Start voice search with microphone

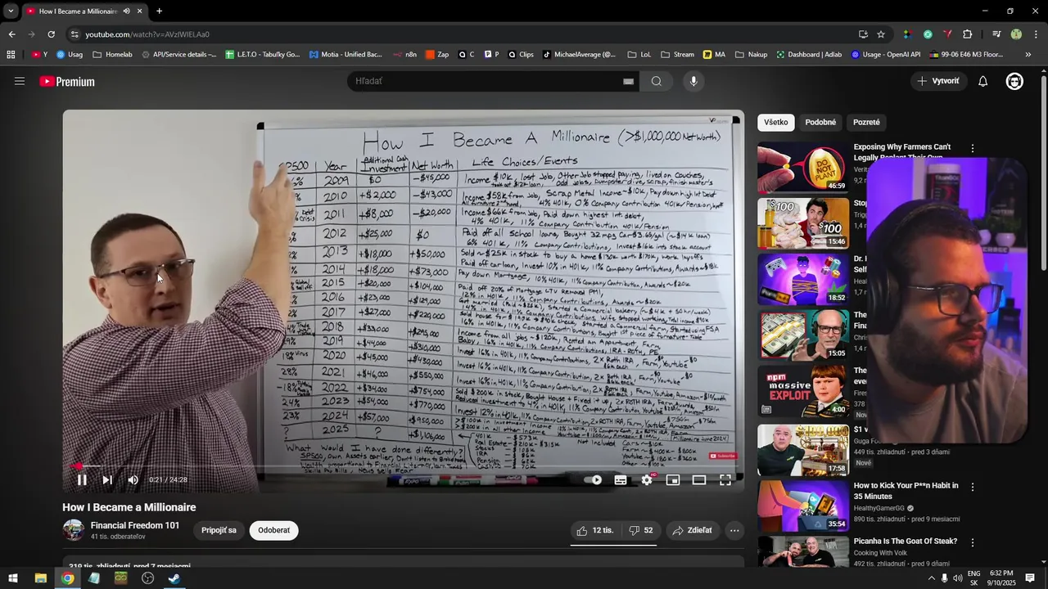click(693, 81)
